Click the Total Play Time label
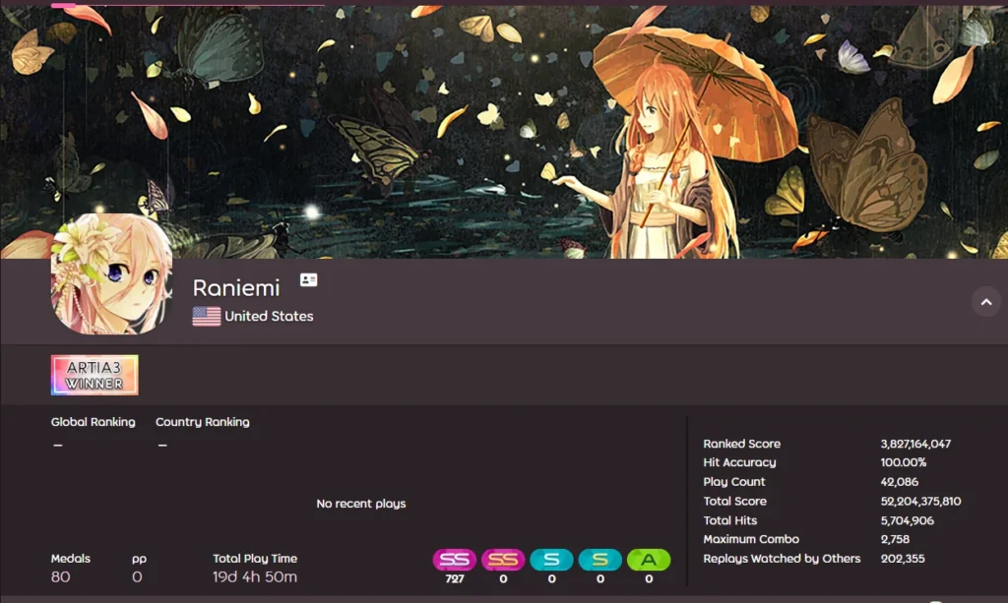Image resolution: width=1008 pixels, height=603 pixels. [x=255, y=558]
